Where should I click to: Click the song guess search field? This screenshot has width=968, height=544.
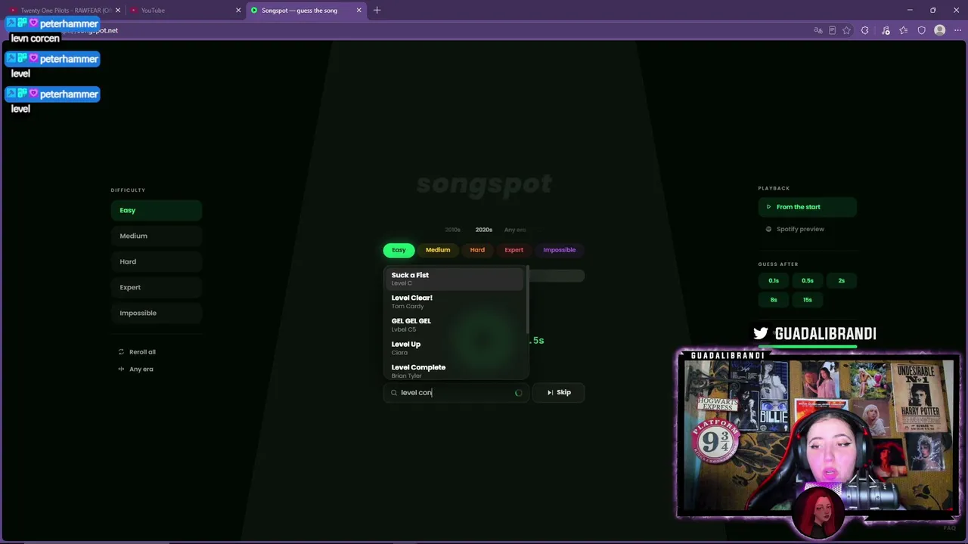[x=456, y=393]
